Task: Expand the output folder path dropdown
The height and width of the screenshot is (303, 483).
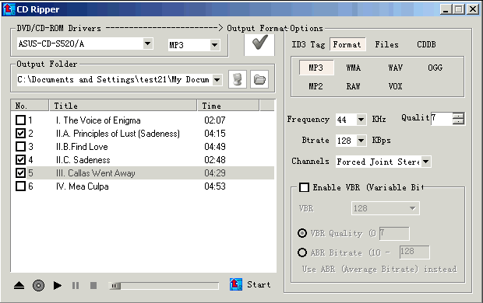Action: pos(217,79)
